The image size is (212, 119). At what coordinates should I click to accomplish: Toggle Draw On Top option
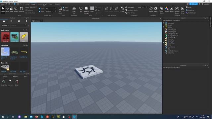[x=130, y=13]
